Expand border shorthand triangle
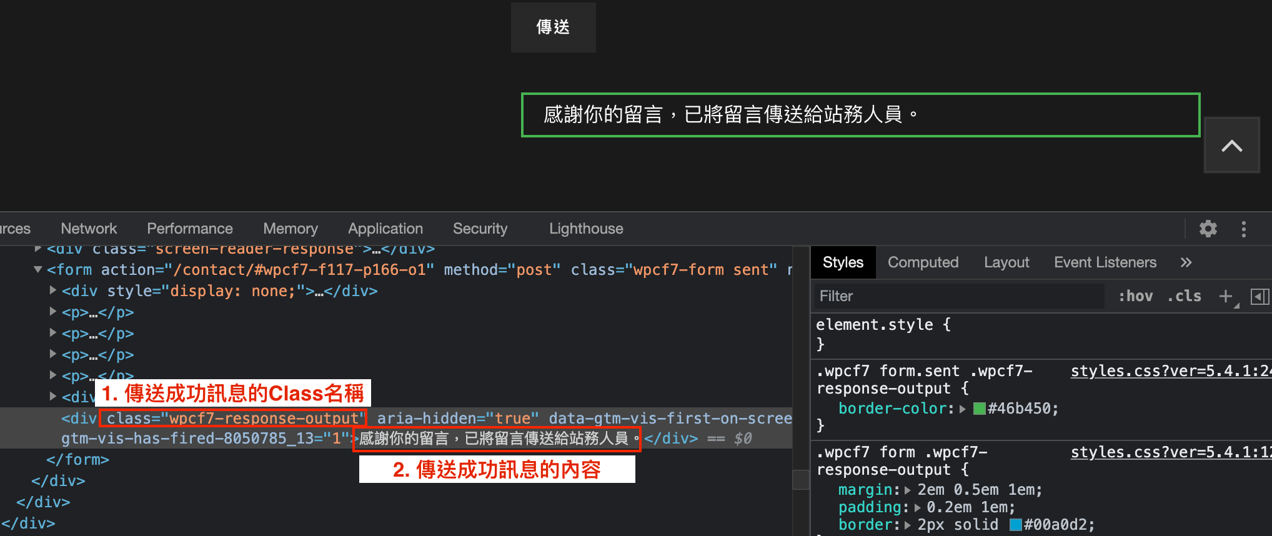The image size is (1272, 536). point(908,525)
